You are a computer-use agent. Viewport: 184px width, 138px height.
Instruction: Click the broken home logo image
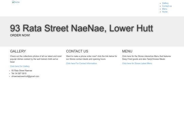pos(16,2)
